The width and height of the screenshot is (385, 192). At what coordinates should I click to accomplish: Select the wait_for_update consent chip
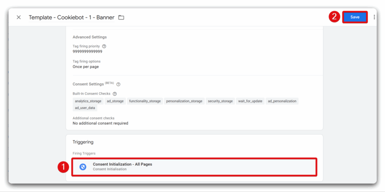[x=250, y=101]
